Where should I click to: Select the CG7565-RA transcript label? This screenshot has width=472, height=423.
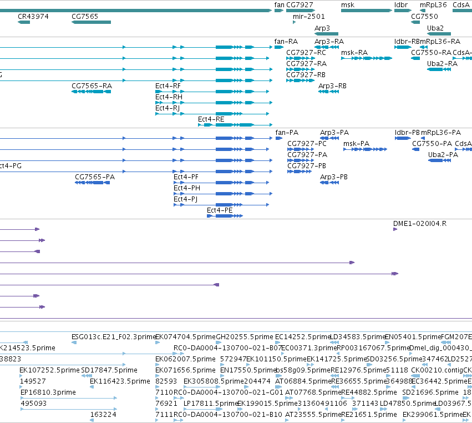[x=92, y=86]
